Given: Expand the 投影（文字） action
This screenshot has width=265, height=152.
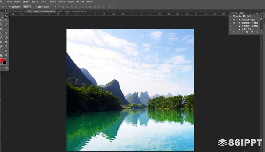Looking at the screenshot, I should [x=240, y=29].
